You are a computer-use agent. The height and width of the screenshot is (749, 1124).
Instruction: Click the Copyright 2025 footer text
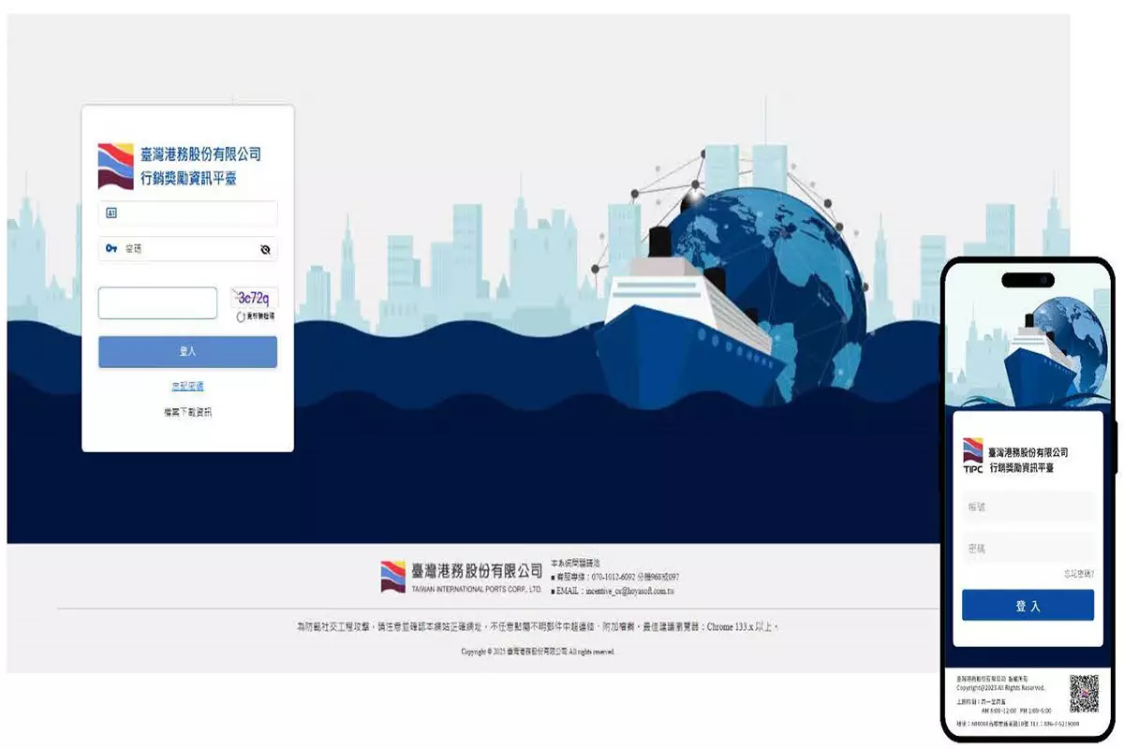click(x=538, y=652)
